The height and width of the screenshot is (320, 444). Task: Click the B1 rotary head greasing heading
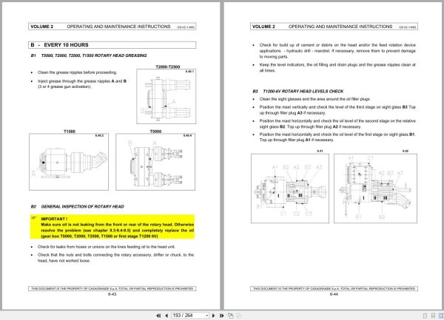(x=89, y=55)
